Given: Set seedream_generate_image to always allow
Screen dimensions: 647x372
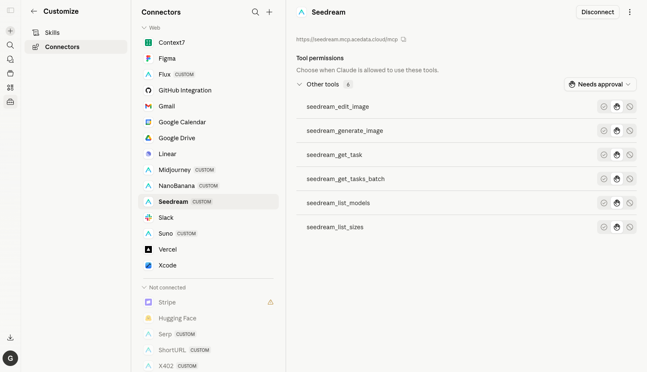Looking at the screenshot, I should coord(604,131).
